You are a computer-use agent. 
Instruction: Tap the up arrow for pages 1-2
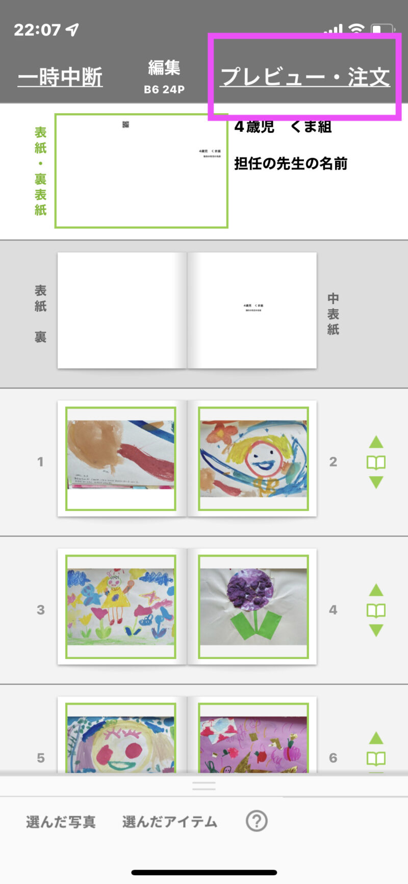pos(376,442)
